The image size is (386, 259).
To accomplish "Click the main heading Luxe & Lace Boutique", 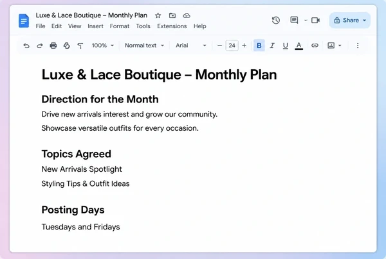I will coord(159,74).
